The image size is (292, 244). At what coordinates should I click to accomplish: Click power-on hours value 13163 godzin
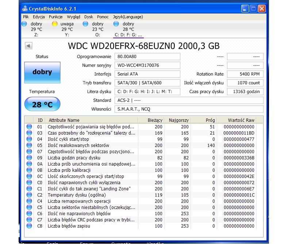(245, 92)
